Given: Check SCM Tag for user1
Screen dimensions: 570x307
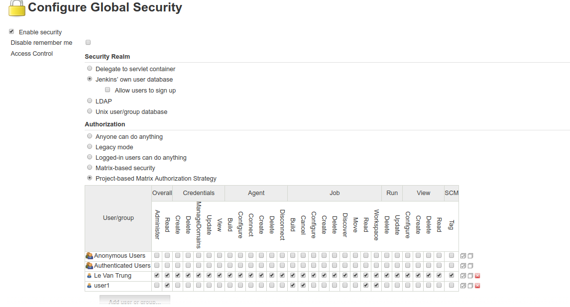Looking at the screenshot, I should 452,285.
